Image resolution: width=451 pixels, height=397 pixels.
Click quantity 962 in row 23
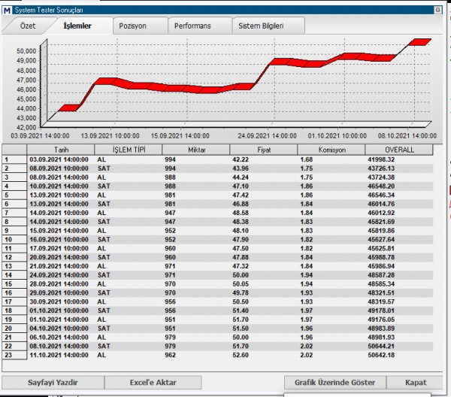pos(170,355)
